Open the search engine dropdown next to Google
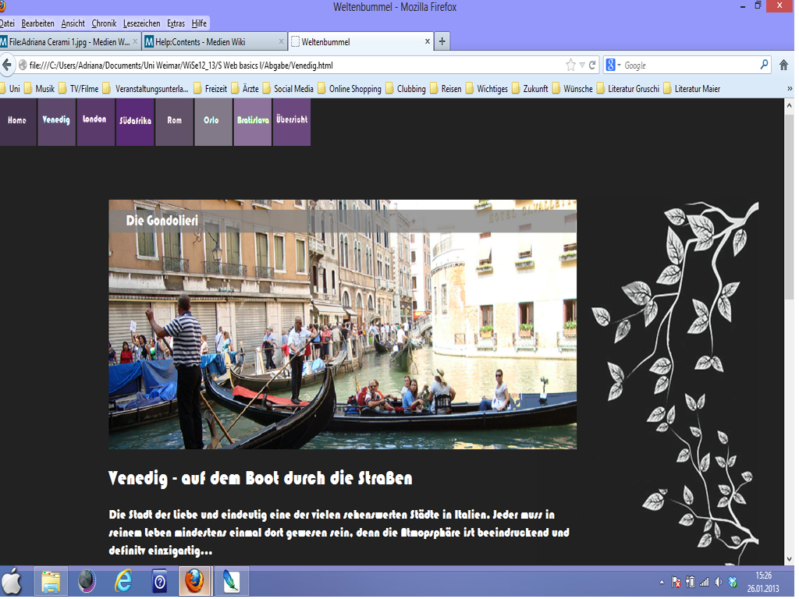The height and width of the screenshot is (599, 799). [619, 66]
